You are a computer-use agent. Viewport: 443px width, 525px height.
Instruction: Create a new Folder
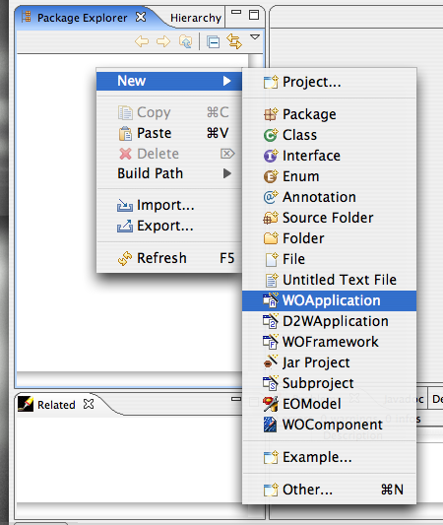[x=329, y=238]
